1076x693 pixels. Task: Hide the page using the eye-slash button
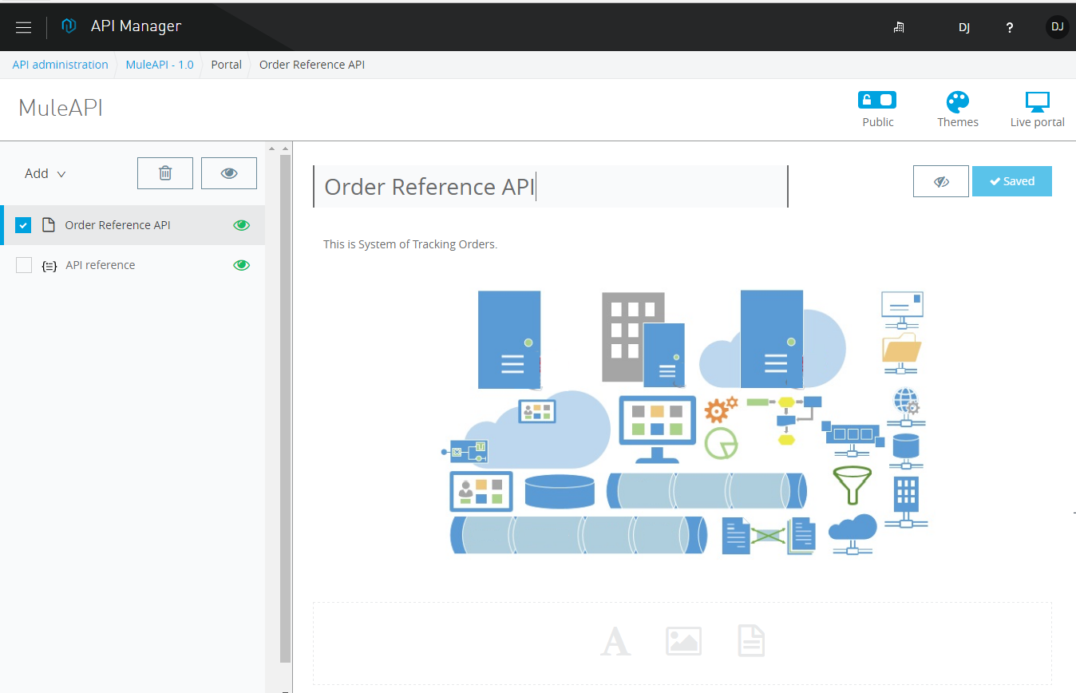click(x=940, y=180)
